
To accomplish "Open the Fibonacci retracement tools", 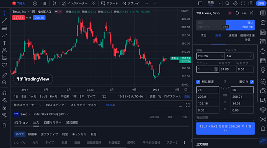I will [4, 28].
